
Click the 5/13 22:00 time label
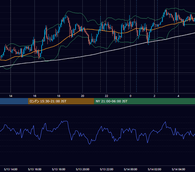107,169
